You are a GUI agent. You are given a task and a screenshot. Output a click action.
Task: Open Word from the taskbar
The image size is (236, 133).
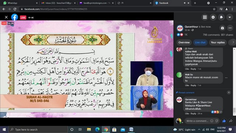tap(131, 130)
